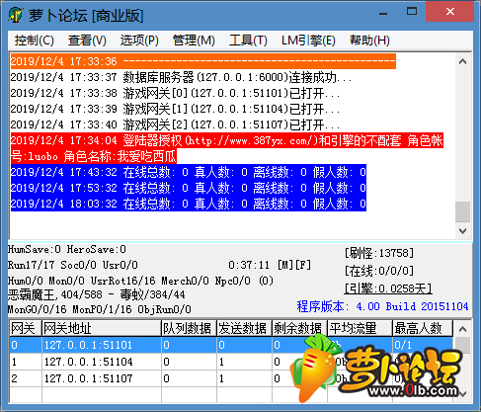Click the underlined [引擎:0.0258天] label
The width and height of the screenshot is (481, 412).
point(388,288)
